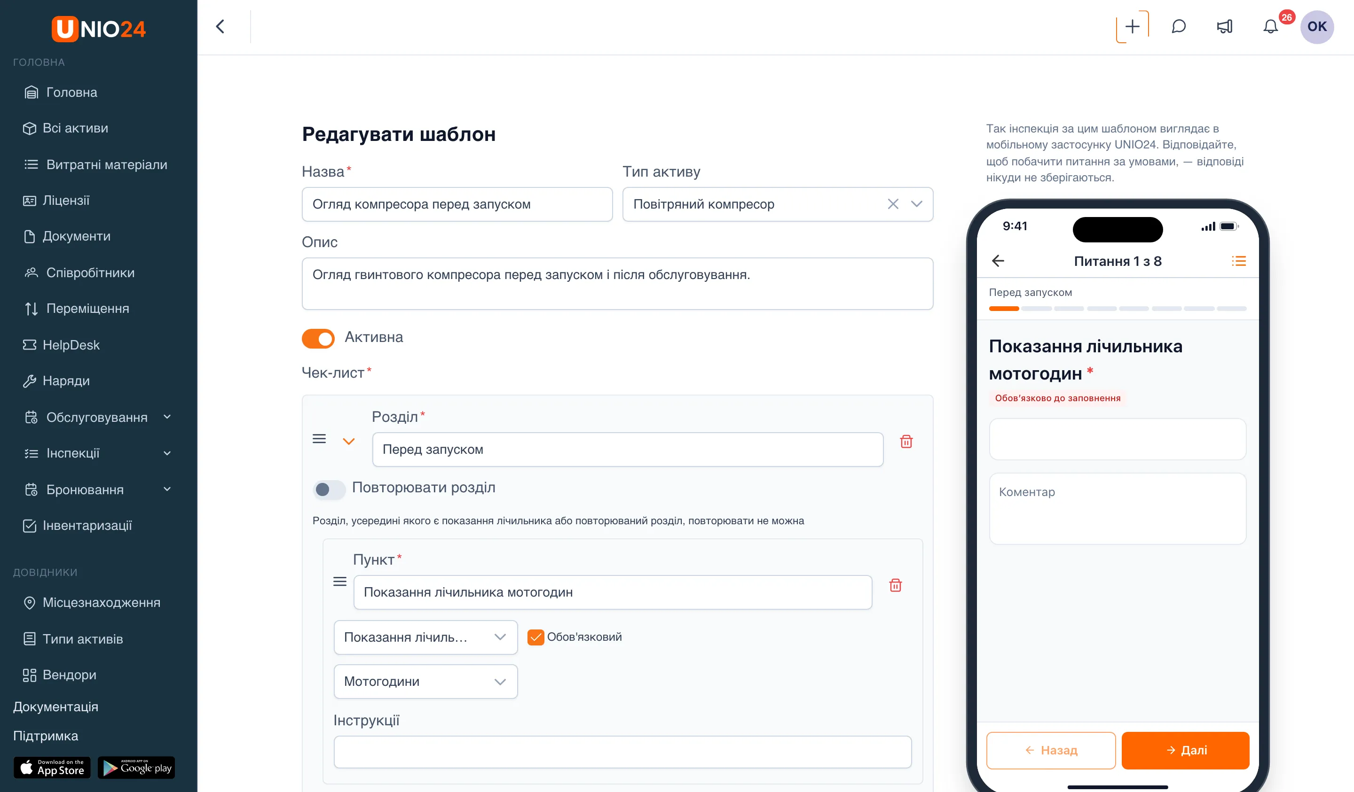Click the Інструкції text field
The height and width of the screenshot is (792, 1354).
(x=623, y=752)
